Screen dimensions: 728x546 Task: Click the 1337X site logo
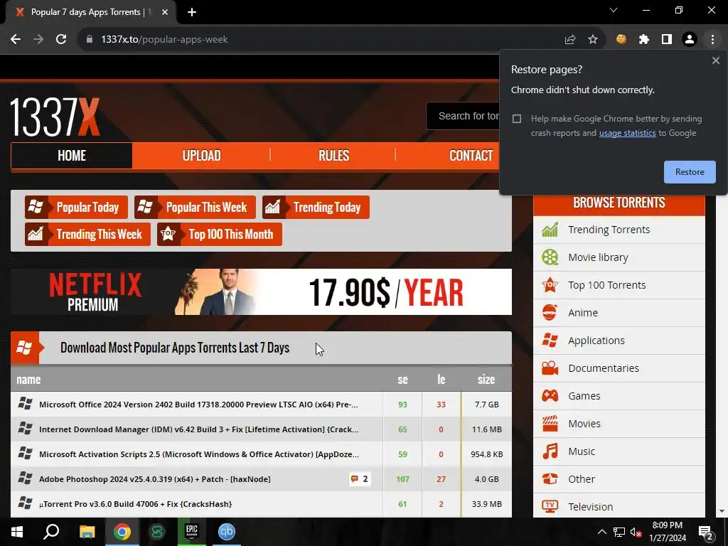55,117
